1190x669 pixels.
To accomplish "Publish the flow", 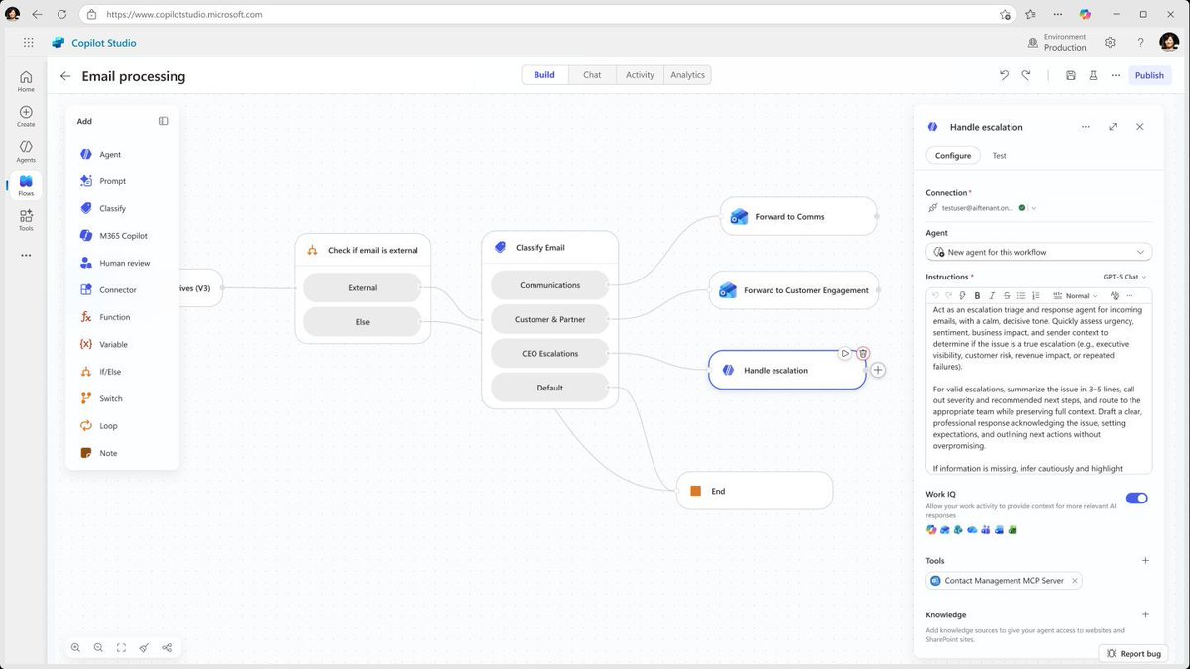I will [x=1149, y=75].
